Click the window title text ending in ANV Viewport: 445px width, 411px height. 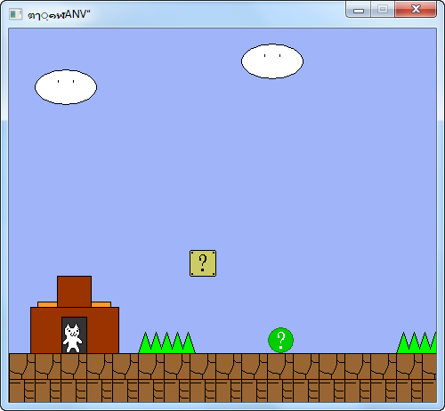[x=59, y=14]
